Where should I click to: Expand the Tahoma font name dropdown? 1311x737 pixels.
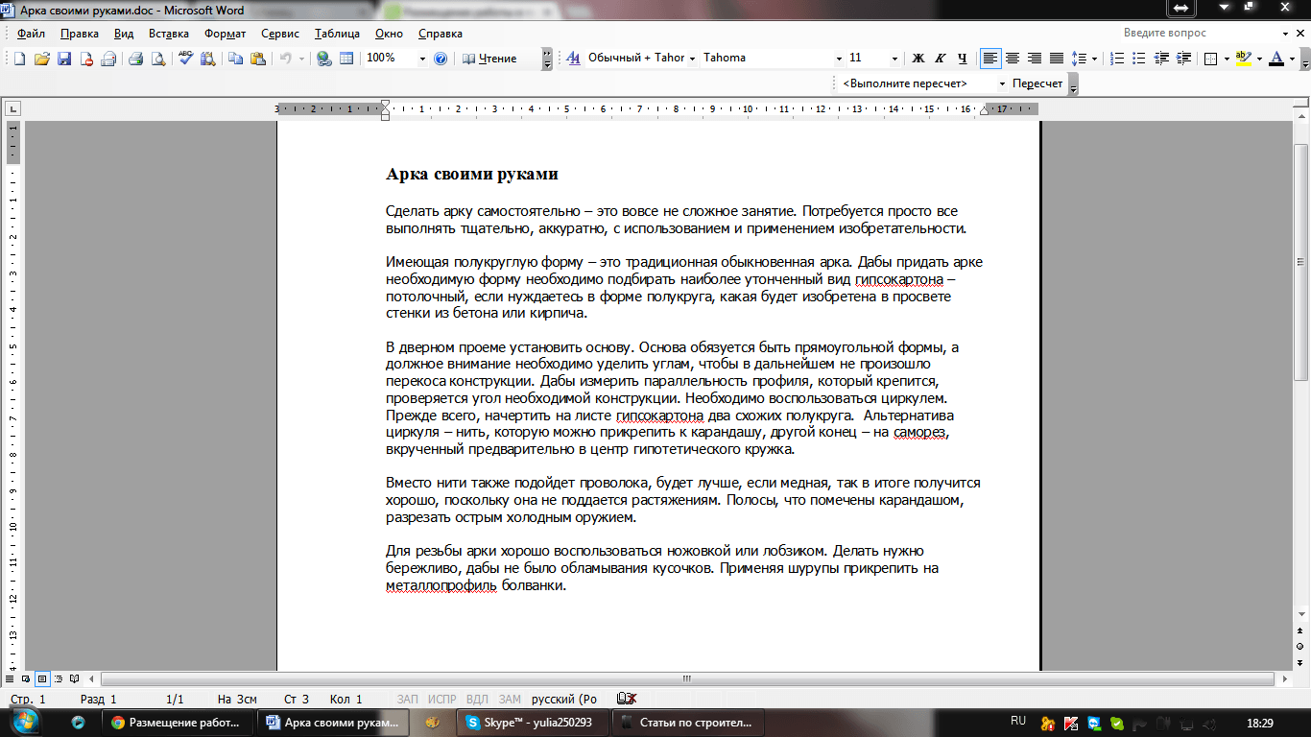click(x=839, y=59)
